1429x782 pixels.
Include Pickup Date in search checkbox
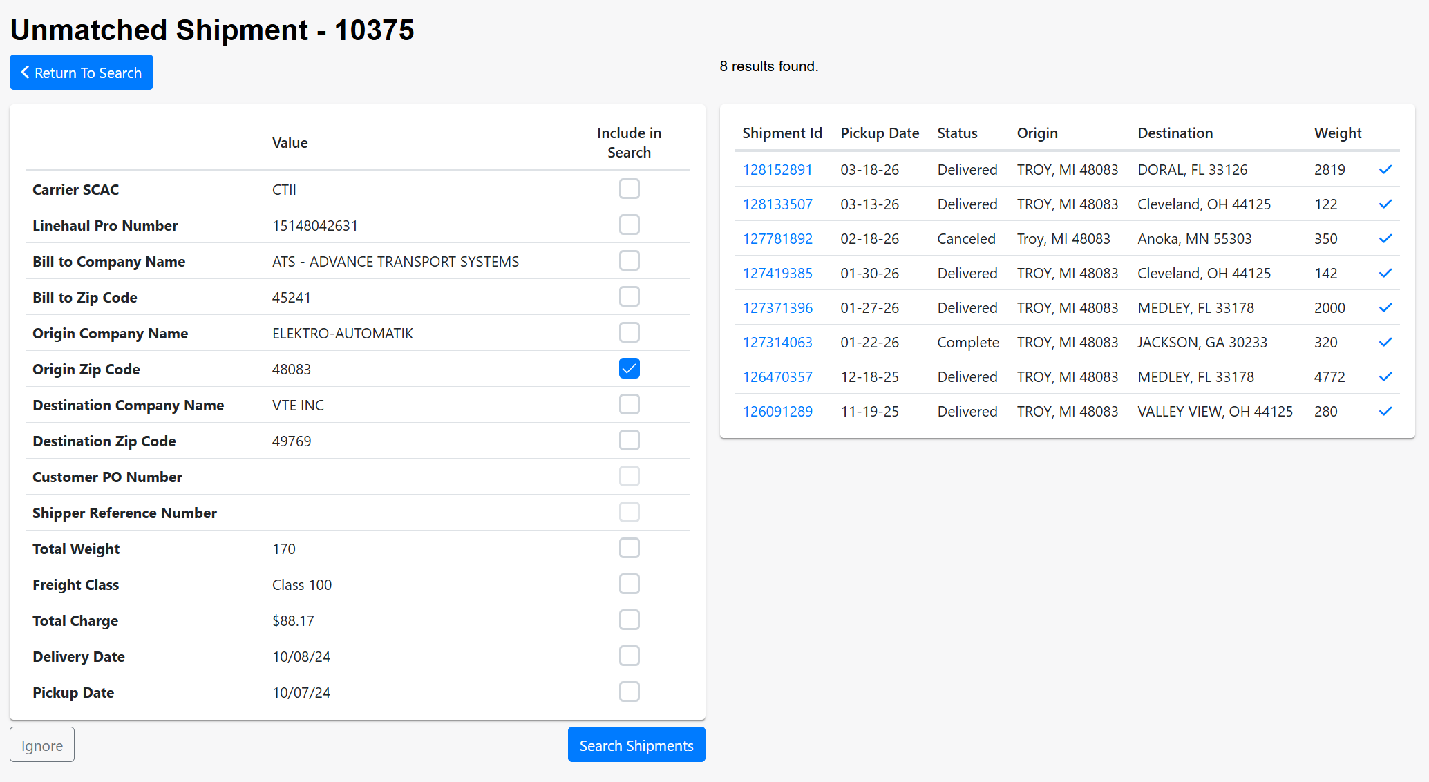coord(629,692)
